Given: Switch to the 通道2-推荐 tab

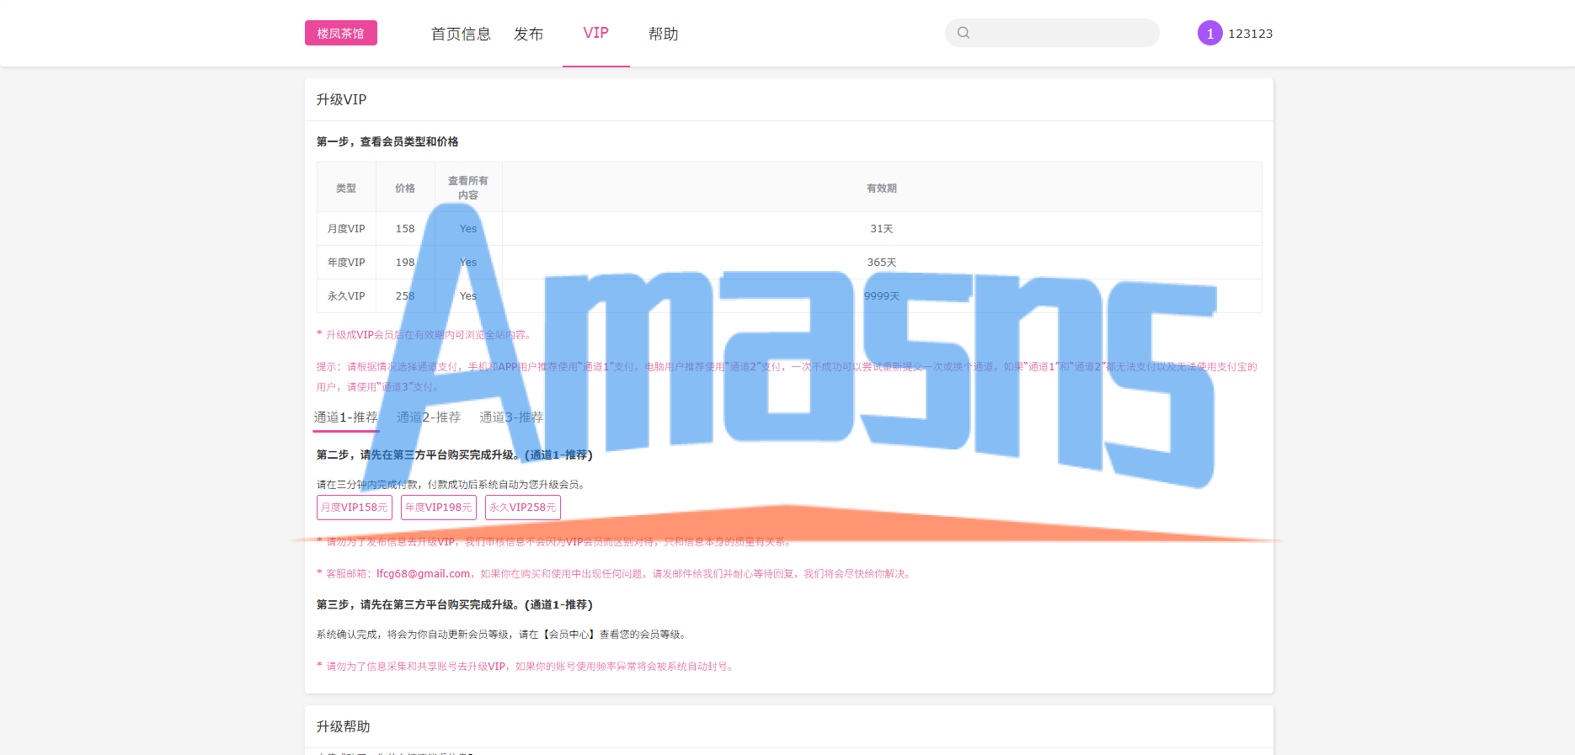Looking at the screenshot, I should coord(429,417).
